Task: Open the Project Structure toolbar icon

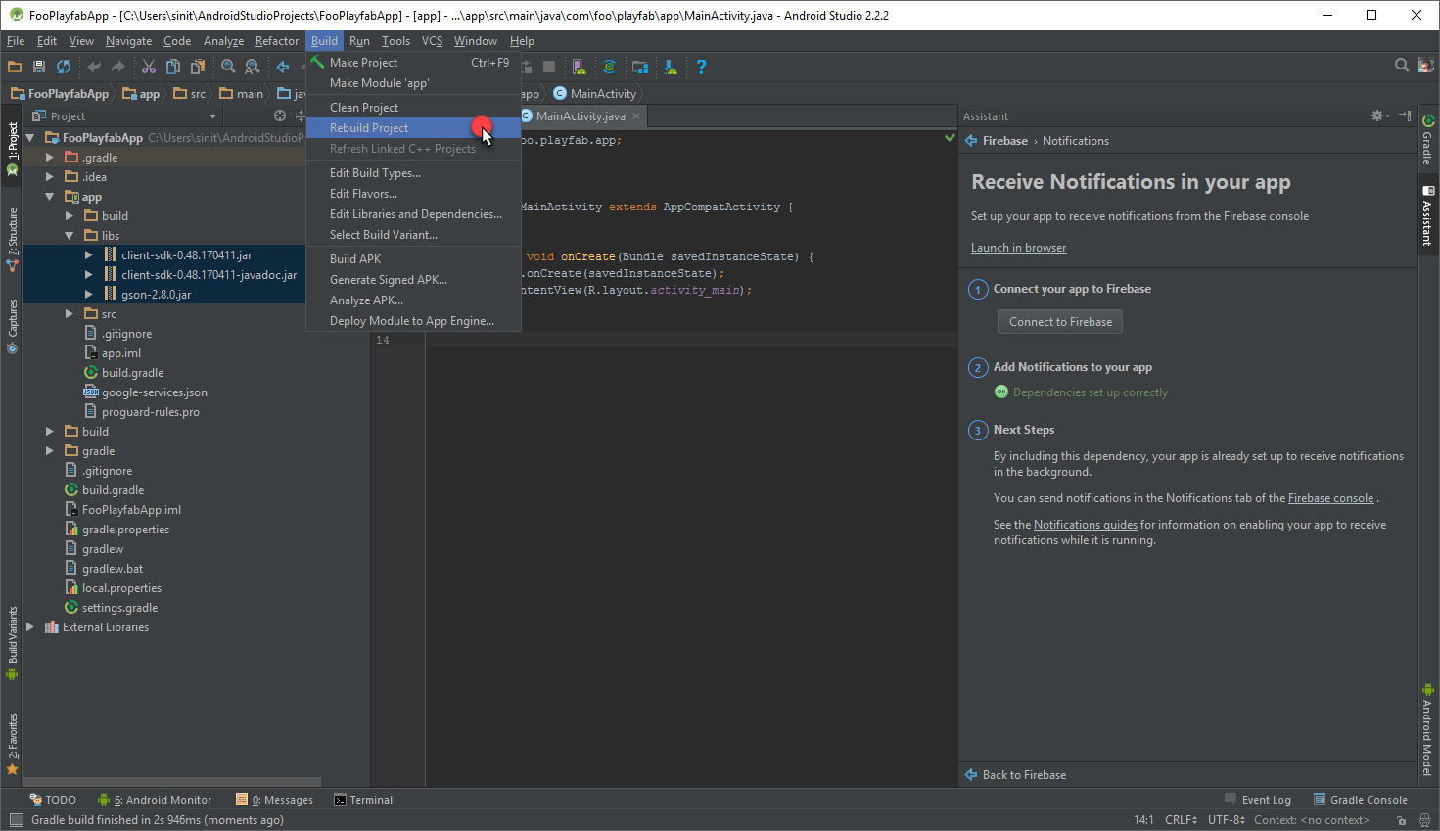Action: 640,67
